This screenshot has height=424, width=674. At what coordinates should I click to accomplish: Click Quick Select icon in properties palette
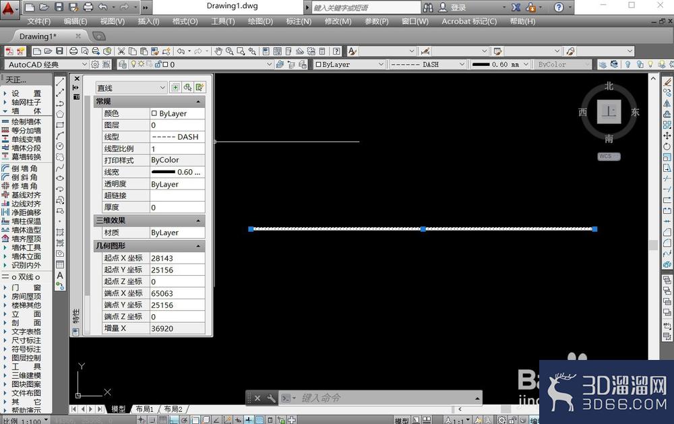point(200,88)
